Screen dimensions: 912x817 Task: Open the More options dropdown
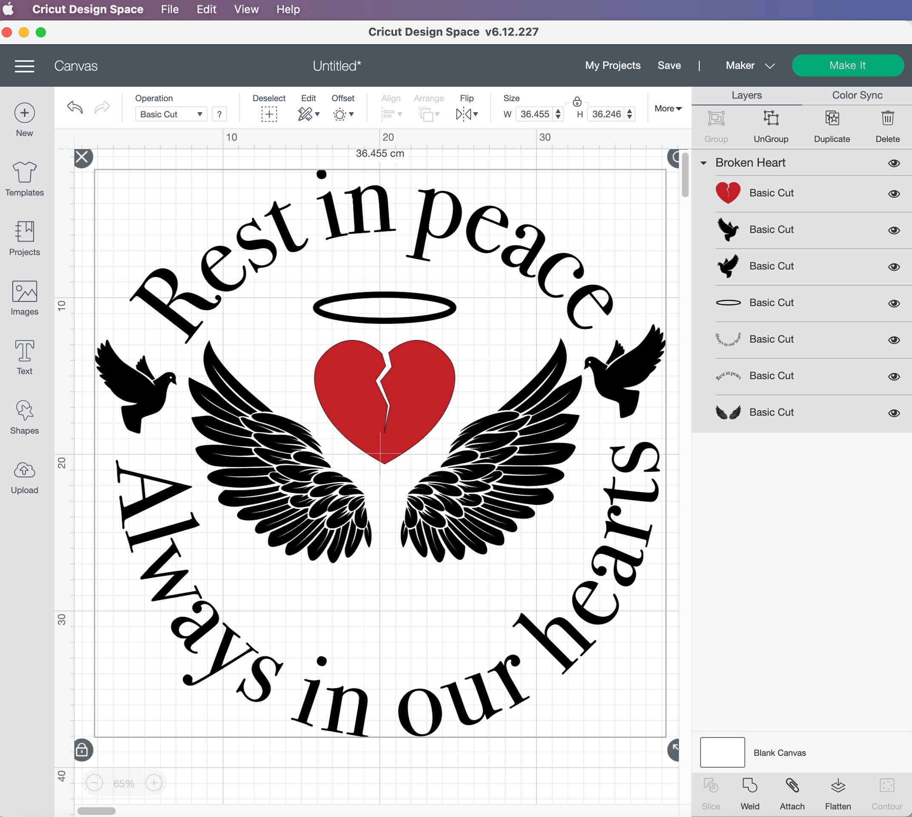(x=667, y=108)
